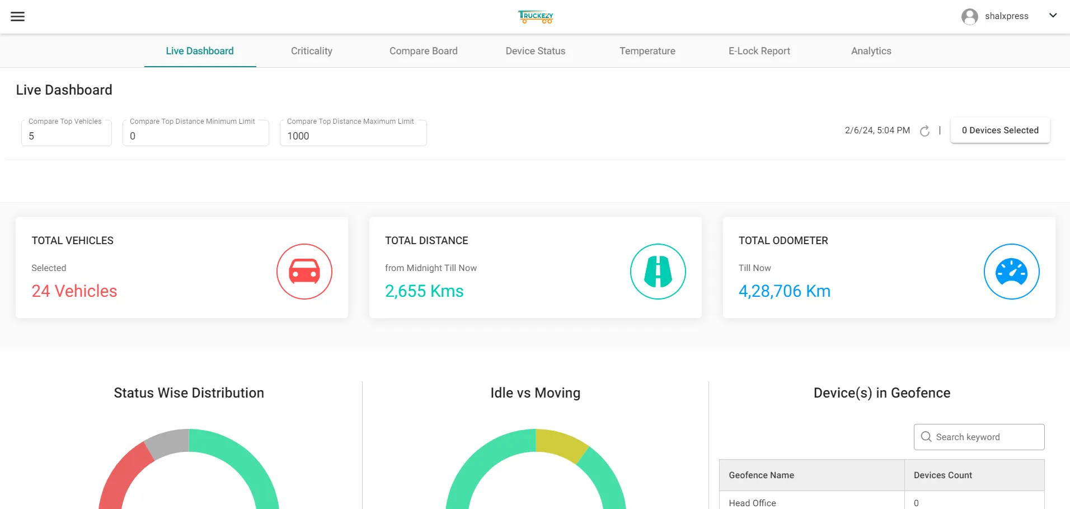The height and width of the screenshot is (509, 1070).
Task: Click the 4,28,706 Km odometer value
Action: 785,291
